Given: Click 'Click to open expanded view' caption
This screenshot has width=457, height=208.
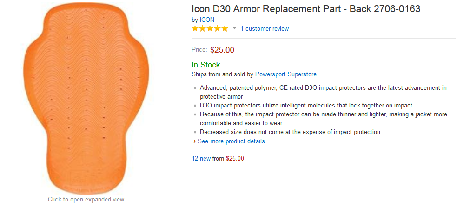Looking at the screenshot, I should (86, 199).
